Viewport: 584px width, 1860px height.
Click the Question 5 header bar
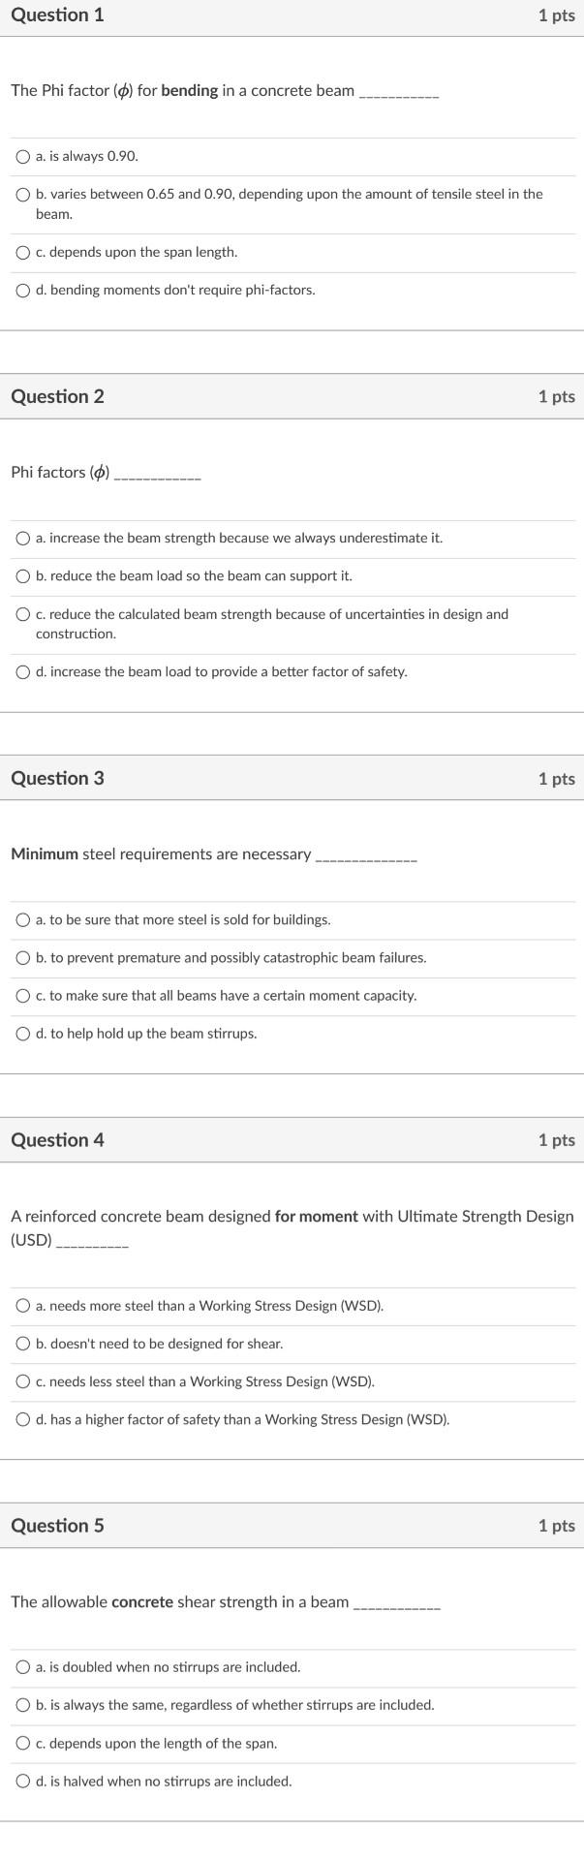[292, 1525]
